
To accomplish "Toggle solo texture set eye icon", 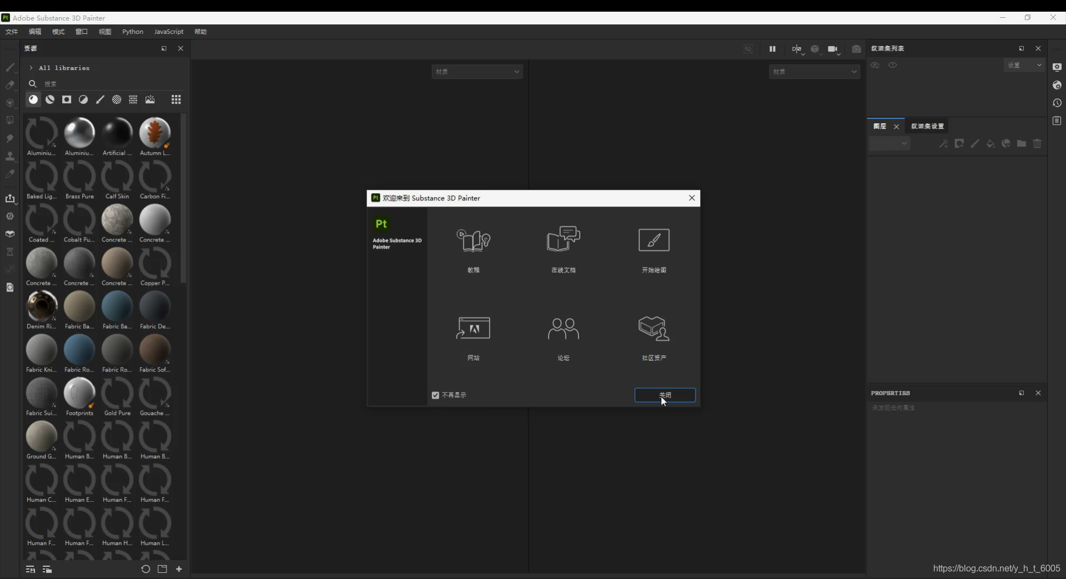I will click(x=893, y=65).
